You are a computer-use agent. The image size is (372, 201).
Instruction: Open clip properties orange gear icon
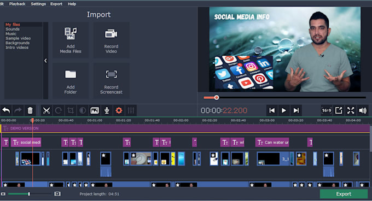coord(119,110)
